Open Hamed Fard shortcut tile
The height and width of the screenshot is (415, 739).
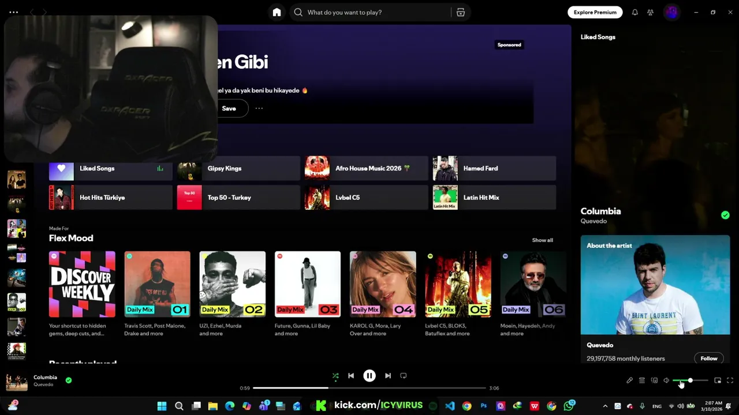click(494, 168)
